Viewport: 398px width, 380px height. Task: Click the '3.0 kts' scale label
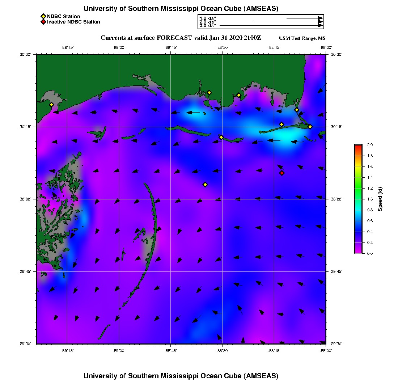pyautogui.click(x=207, y=26)
